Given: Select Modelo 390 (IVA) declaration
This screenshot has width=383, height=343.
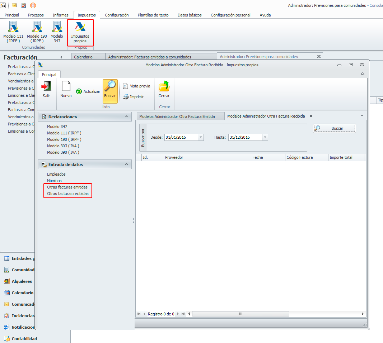Looking at the screenshot, I should 63,152.
